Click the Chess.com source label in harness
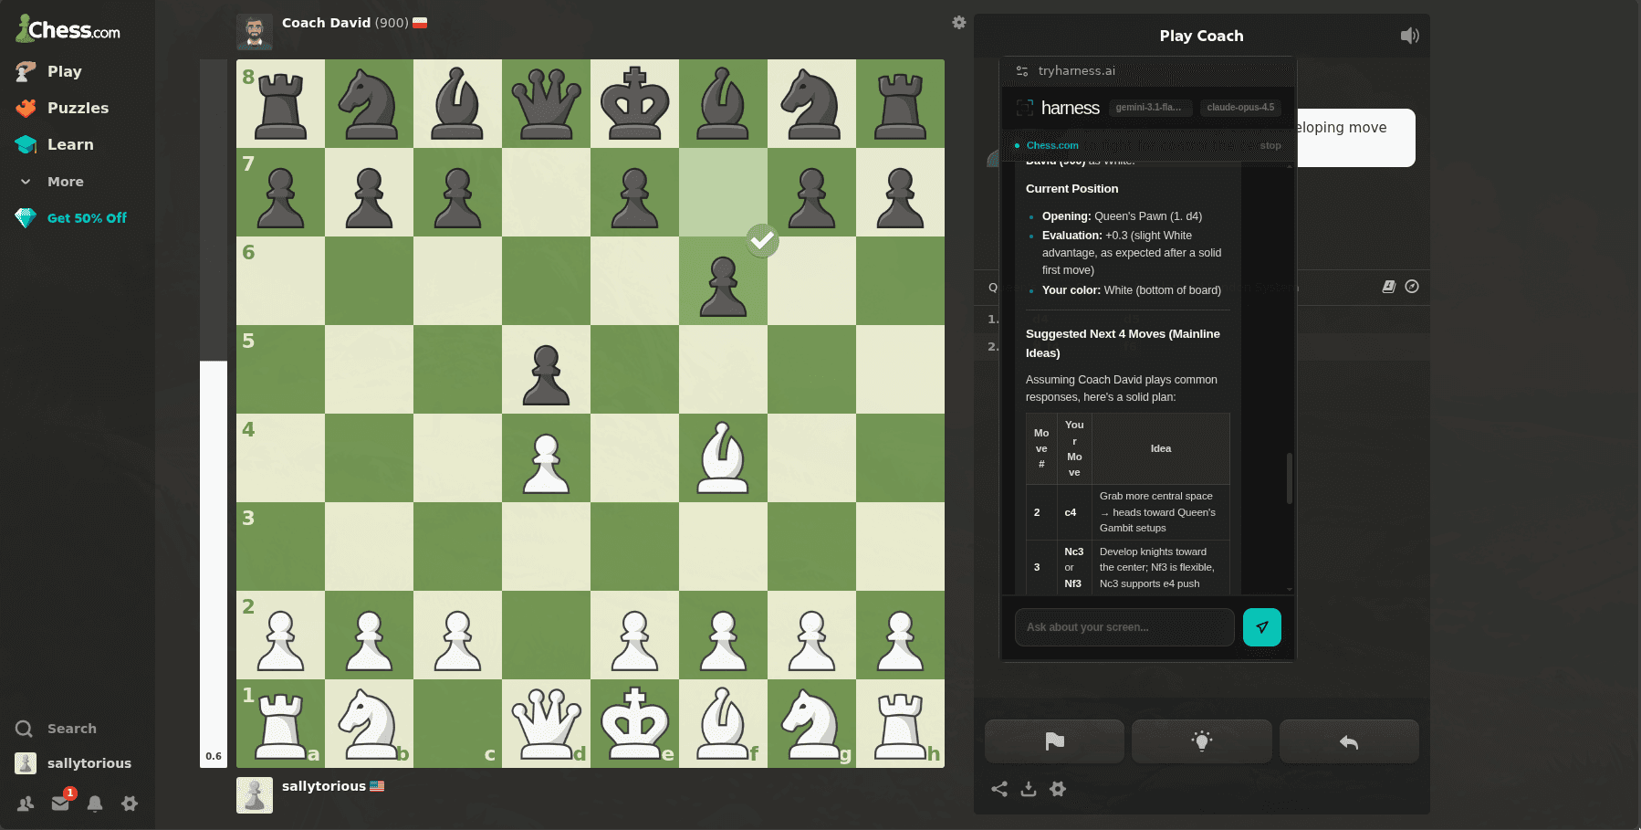Viewport: 1641px width, 830px height. pos(1052,145)
